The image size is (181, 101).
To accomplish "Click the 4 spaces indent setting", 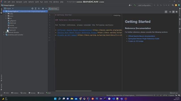I will point(171,95).
